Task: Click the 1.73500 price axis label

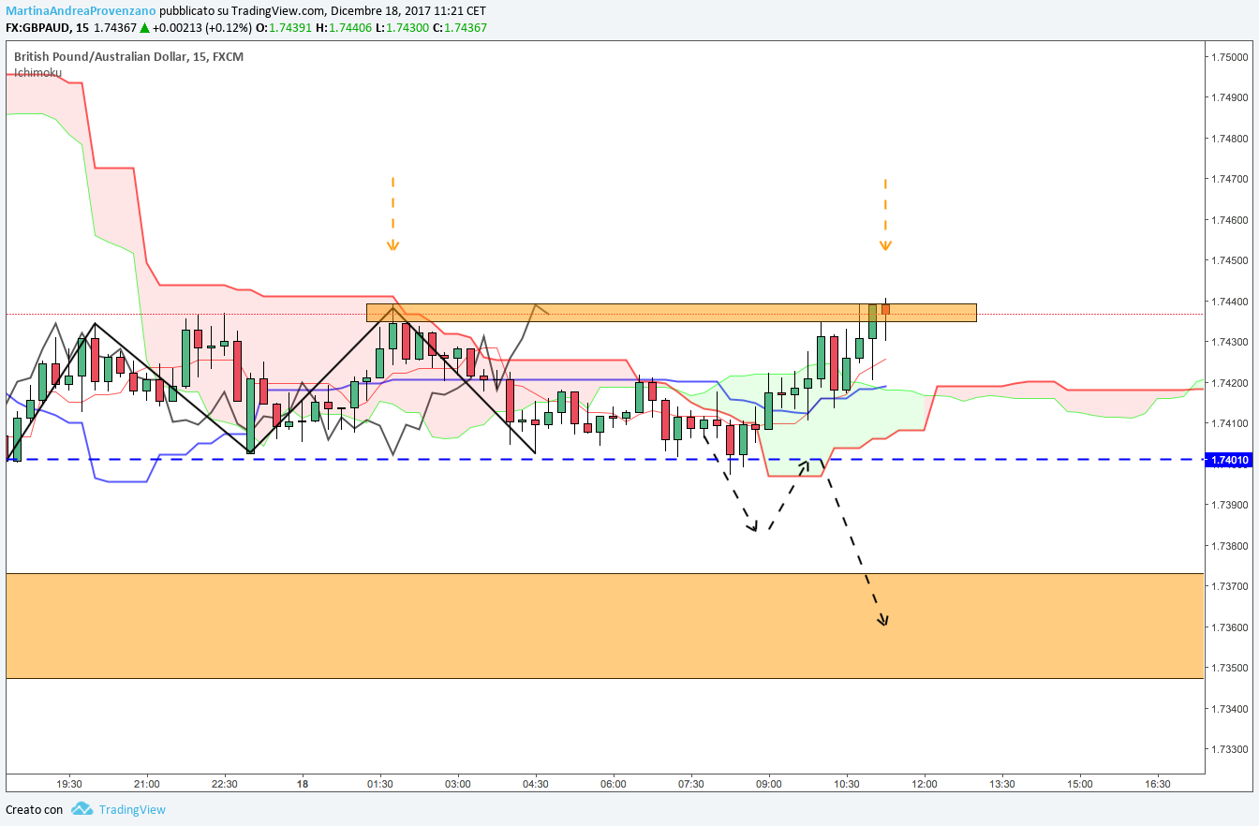Action: (1231, 668)
